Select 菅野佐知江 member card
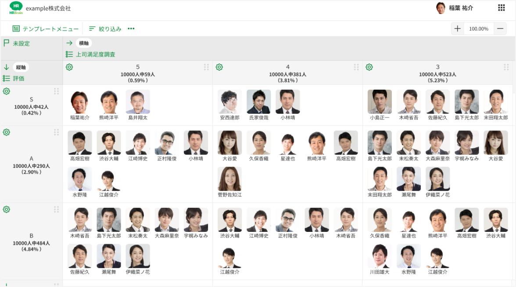516x287 pixels. click(x=230, y=182)
